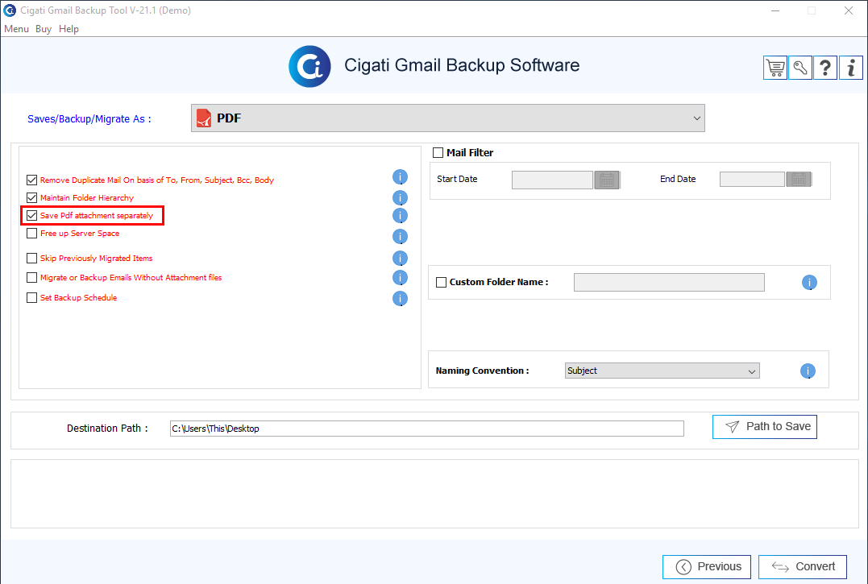Click the Start Date input field
Image resolution: width=868 pixels, height=584 pixels.
pyautogui.click(x=552, y=180)
